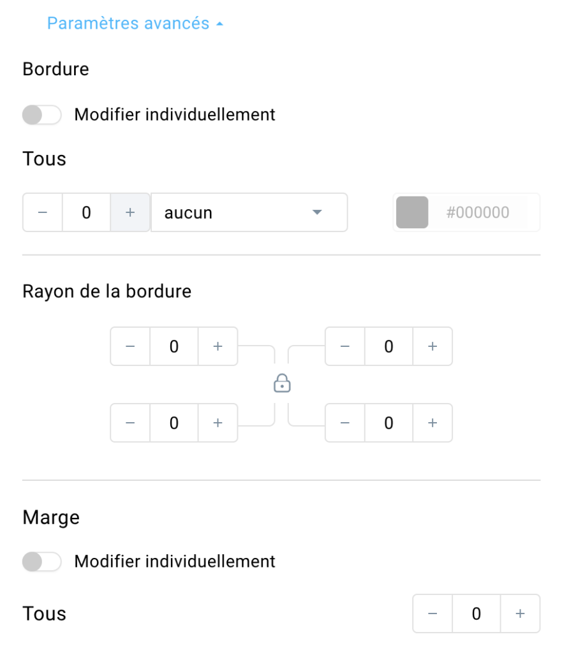This screenshot has height=653, width=569.
Task: Click the Marge Tous number field
Action: tap(476, 613)
